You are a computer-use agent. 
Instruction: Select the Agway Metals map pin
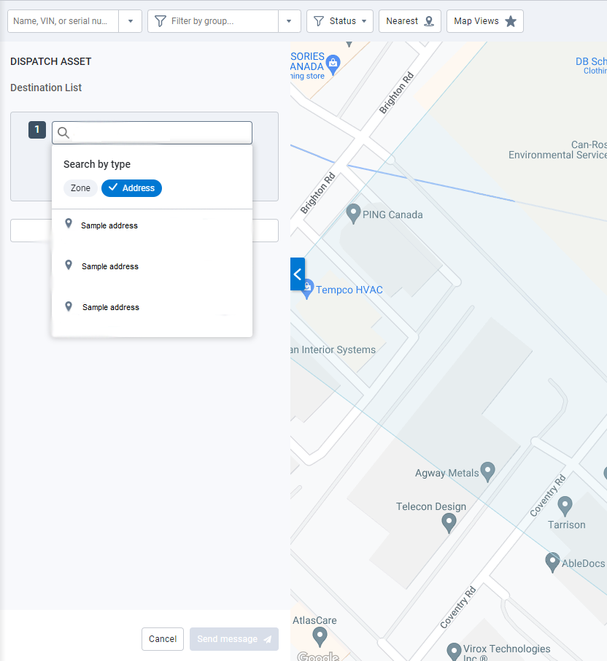click(x=488, y=471)
